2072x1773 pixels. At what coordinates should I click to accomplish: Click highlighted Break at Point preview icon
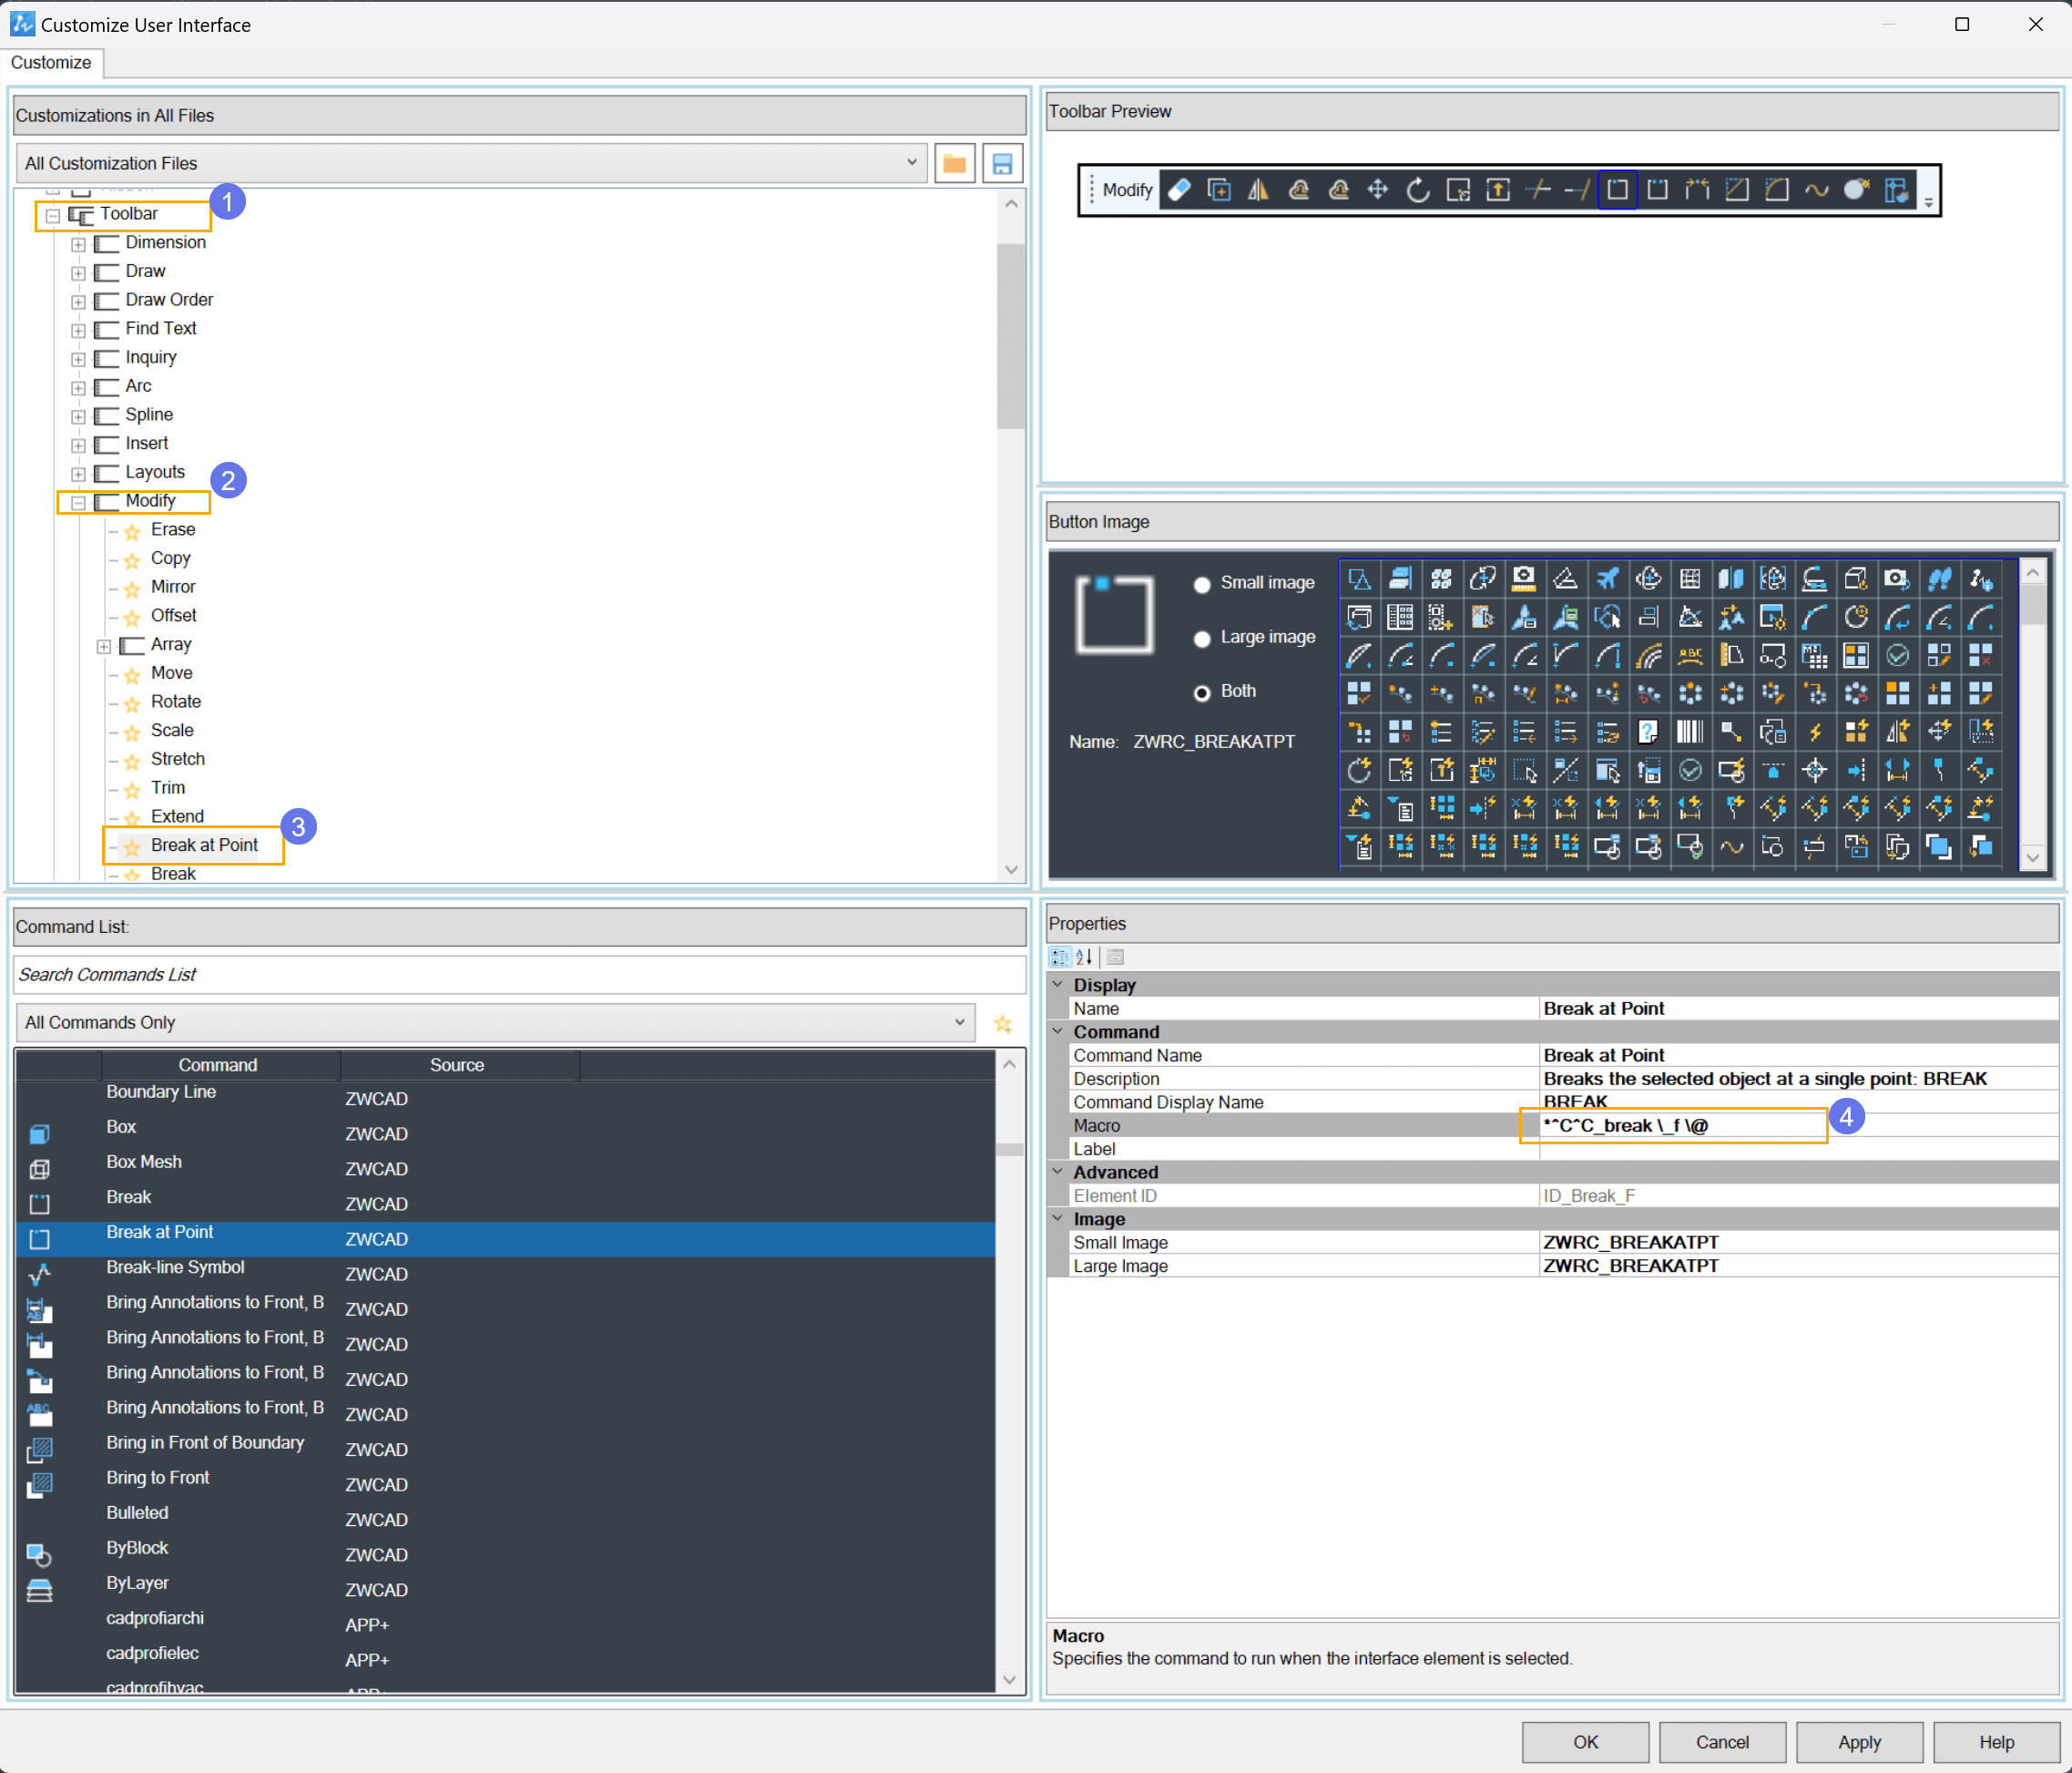pos(1617,190)
